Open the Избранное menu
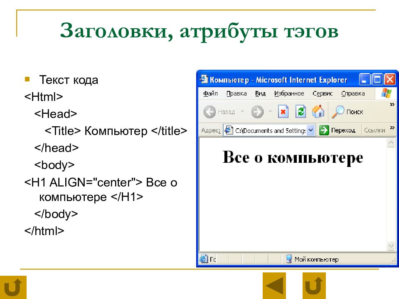 pos(289,93)
